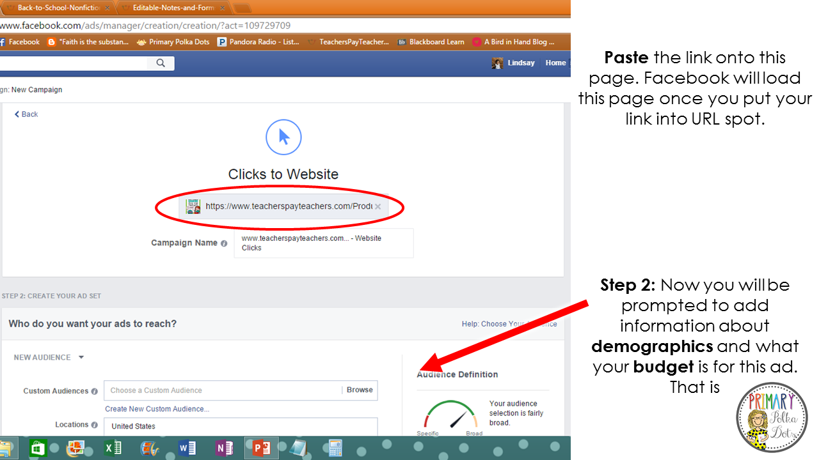Viewport: 819px width, 460px height.
Task: Click the info icon beside Locations
Action: [95, 425]
